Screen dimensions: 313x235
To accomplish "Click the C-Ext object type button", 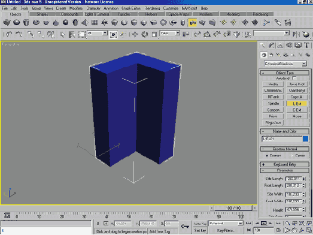I will [297, 110].
